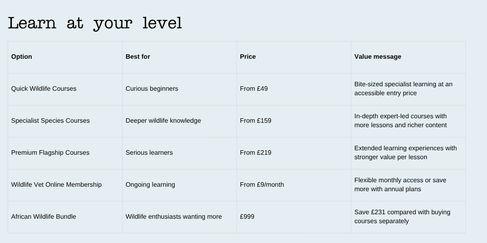Select the "From £159" price cell

255,121
